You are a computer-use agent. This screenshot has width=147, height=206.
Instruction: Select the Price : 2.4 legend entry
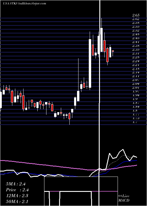click(x=17, y=190)
